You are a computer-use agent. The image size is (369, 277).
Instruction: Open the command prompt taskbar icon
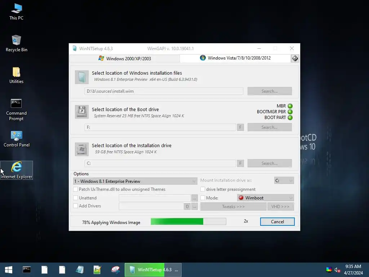27,270
